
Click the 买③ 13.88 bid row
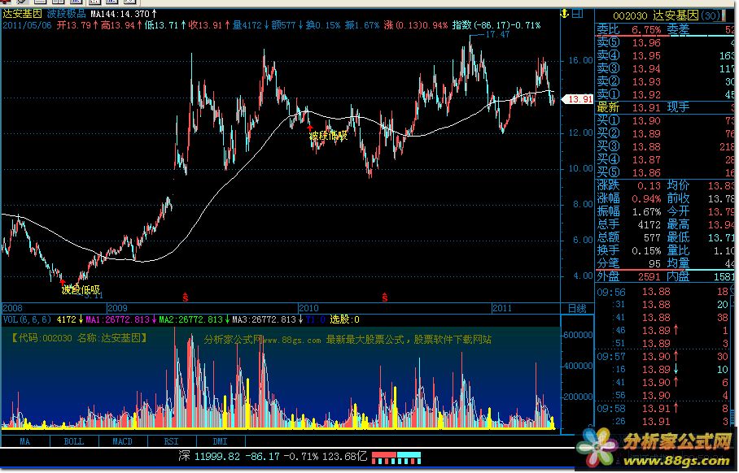click(665, 147)
